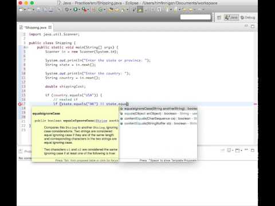Select contentEquals(StringBuffer sb) proposal
Screen dimensions: 275x206
(158, 124)
